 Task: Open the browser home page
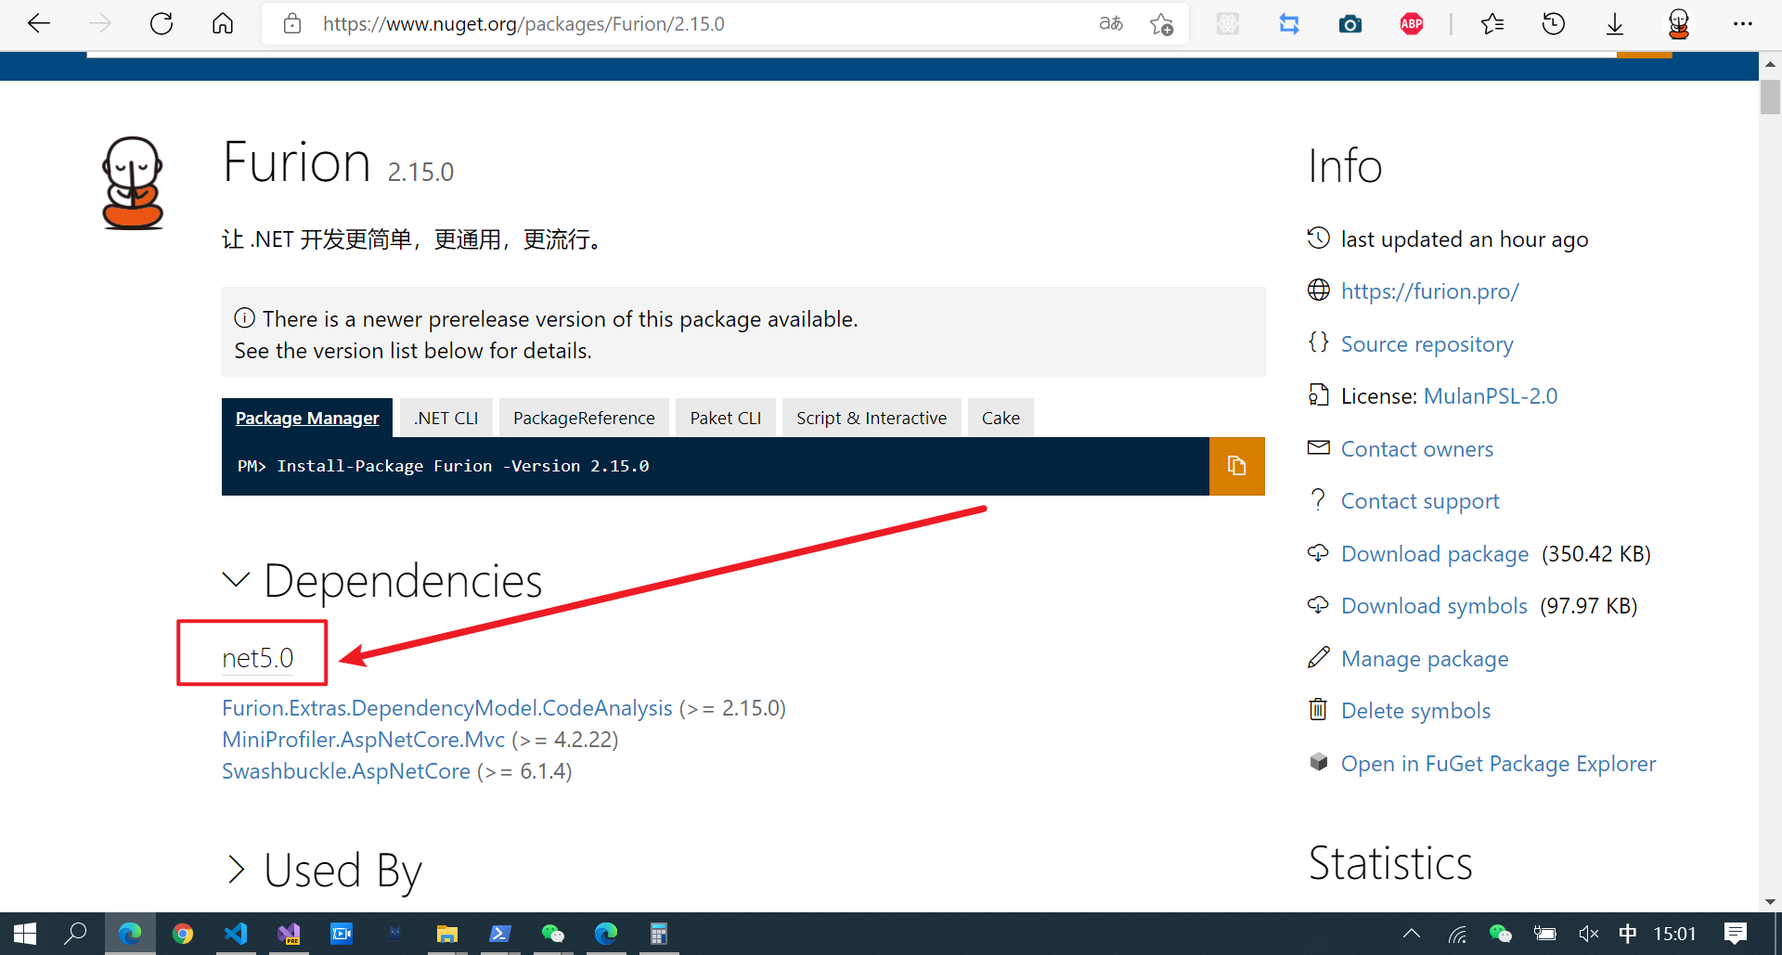point(223,24)
